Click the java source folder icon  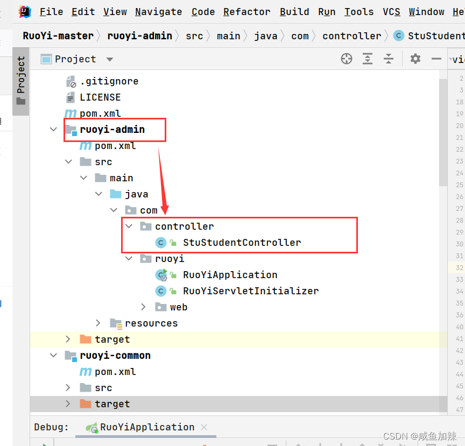pyautogui.click(x=116, y=194)
